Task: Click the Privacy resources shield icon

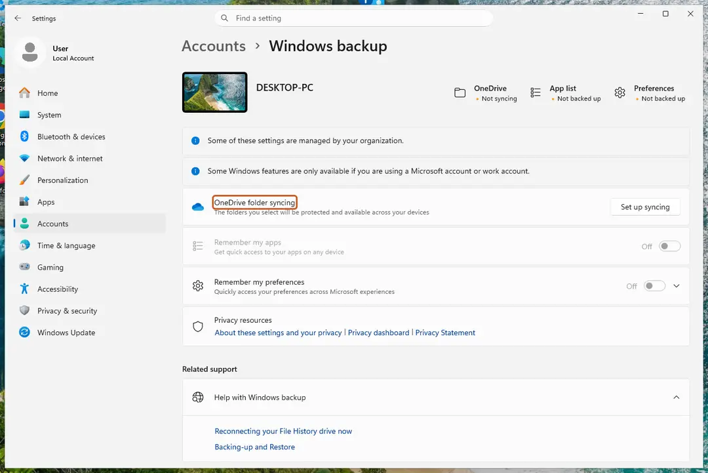Action: 198,326
